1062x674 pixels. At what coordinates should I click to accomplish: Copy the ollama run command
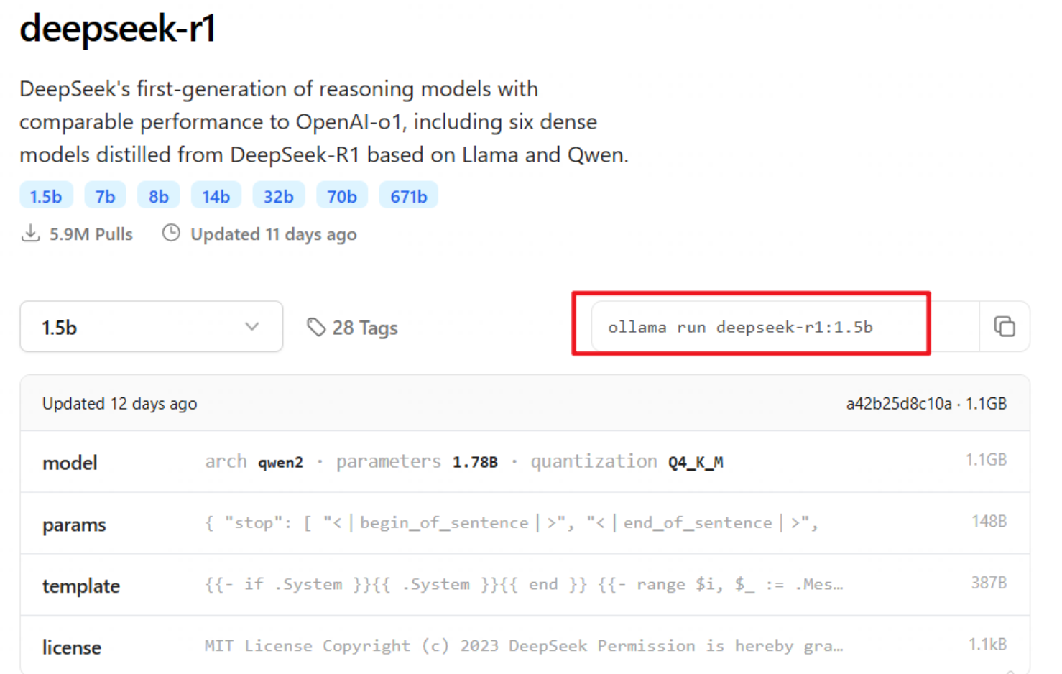tap(1005, 327)
